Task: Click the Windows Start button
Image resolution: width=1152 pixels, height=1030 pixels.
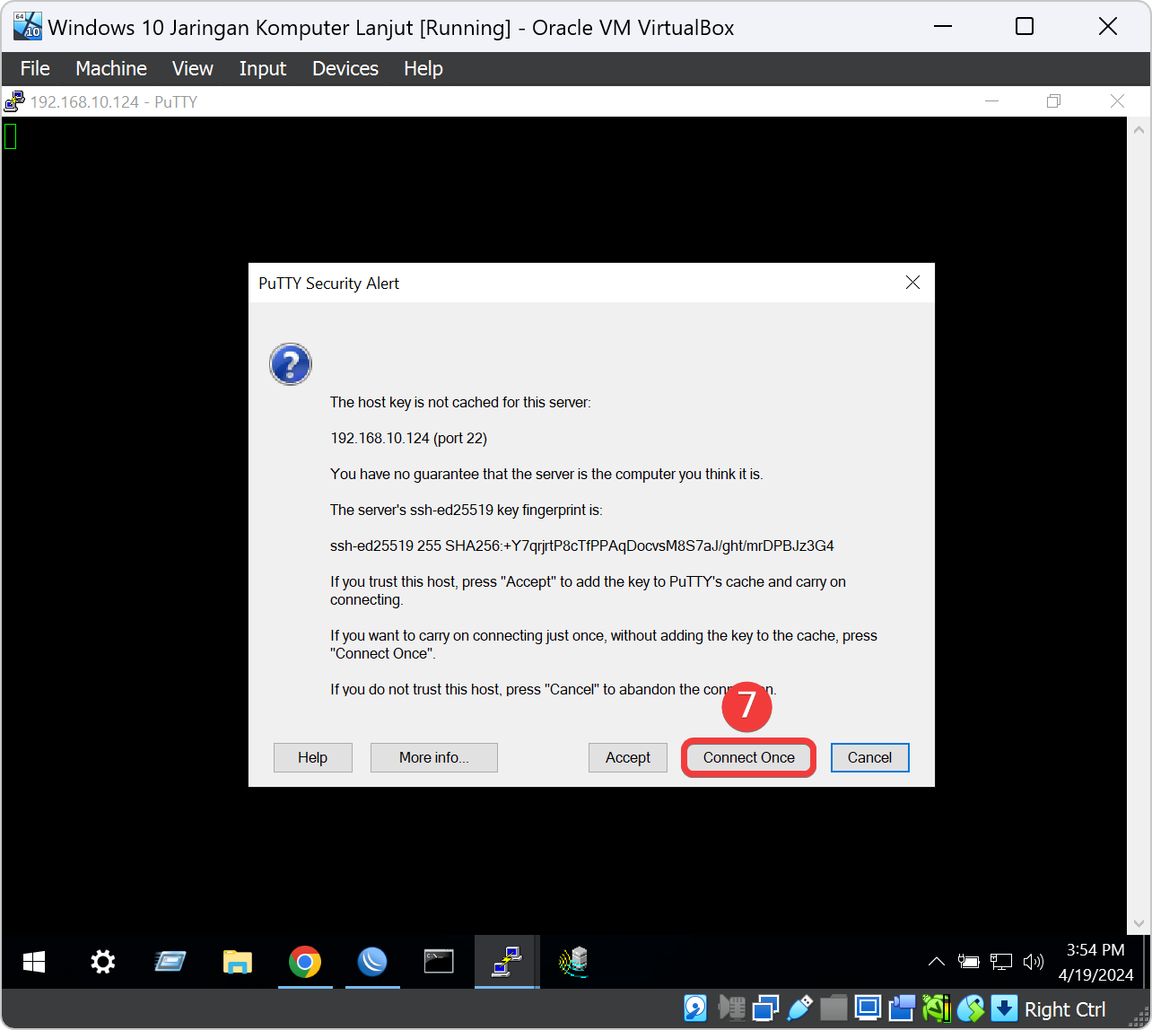Action: point(34,963)
